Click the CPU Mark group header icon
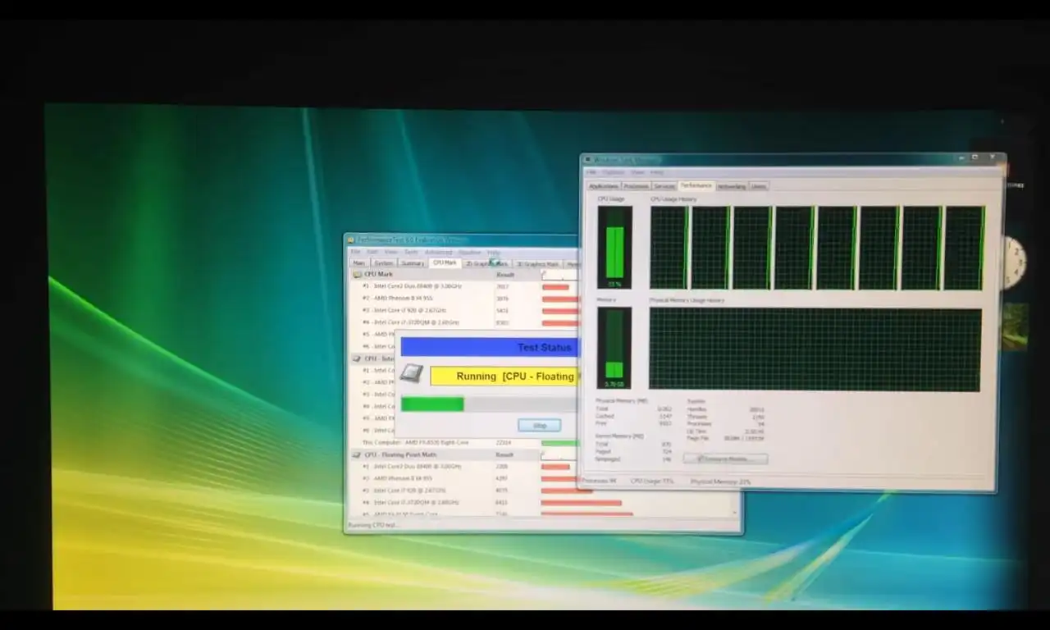The width and height of the screenshot is (1050, 630). [x=358, y=274]
